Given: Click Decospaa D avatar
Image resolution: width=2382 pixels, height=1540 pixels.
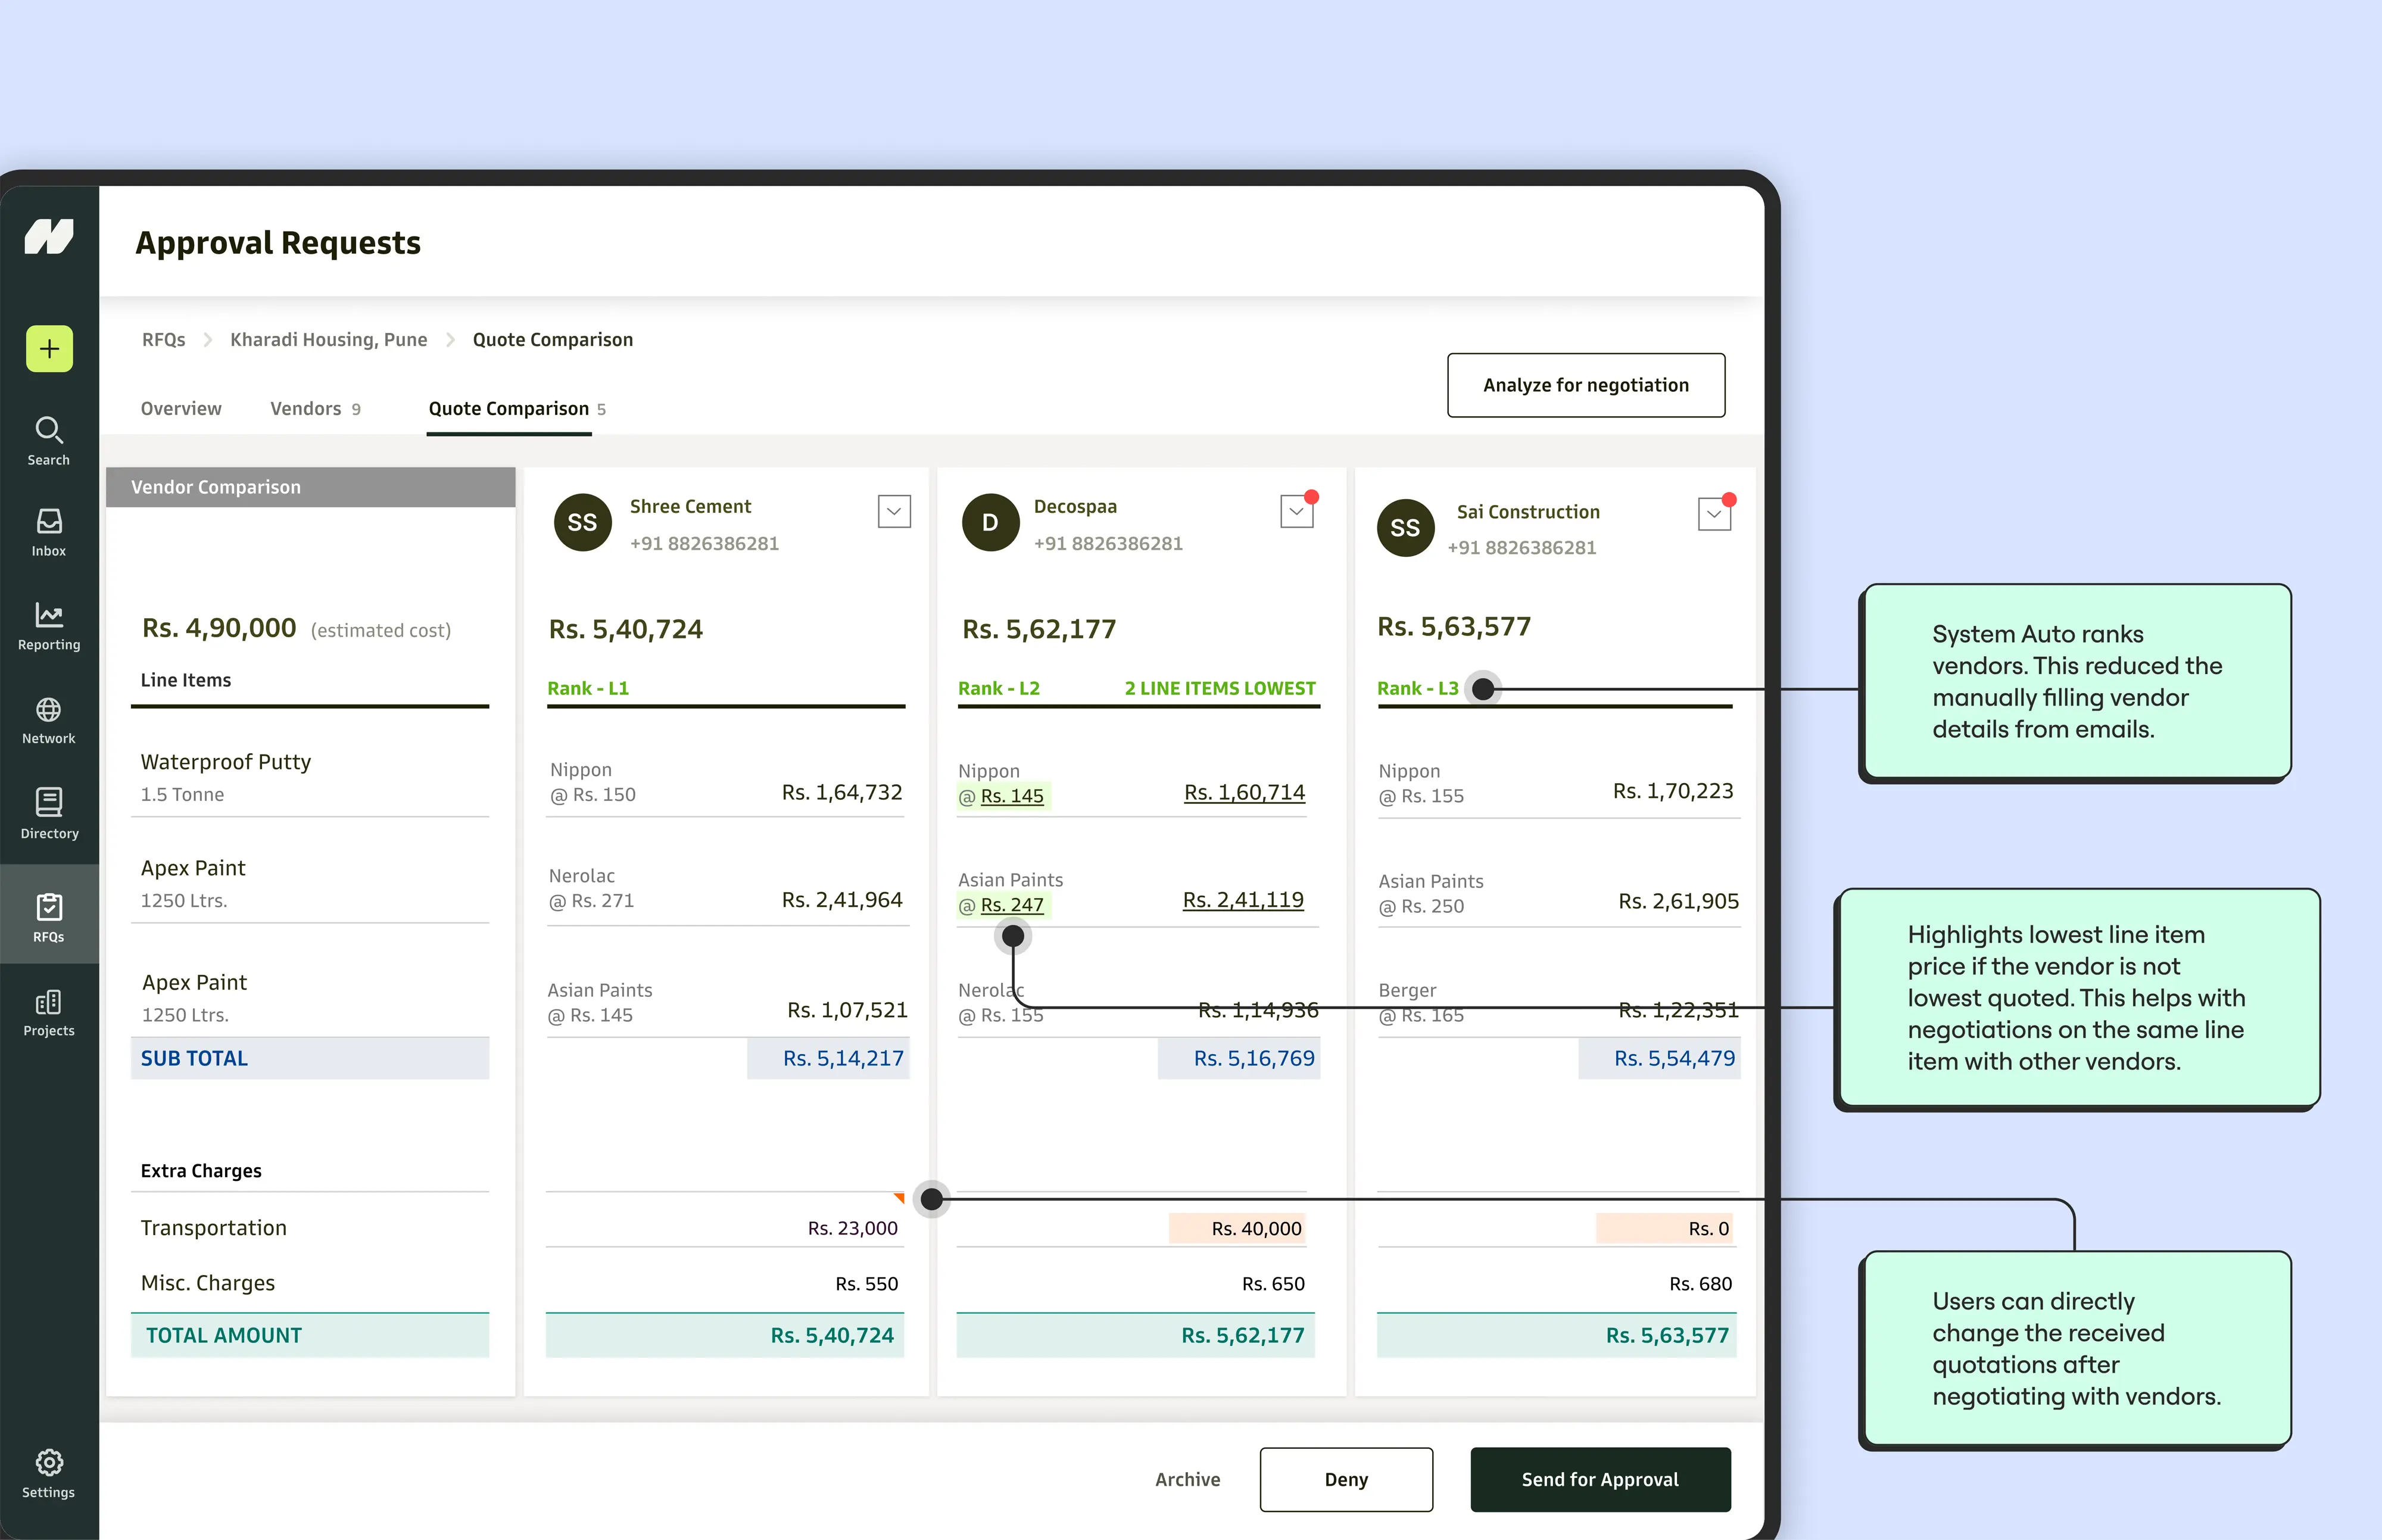Looking at the screenshot, I should click(990, 522).
